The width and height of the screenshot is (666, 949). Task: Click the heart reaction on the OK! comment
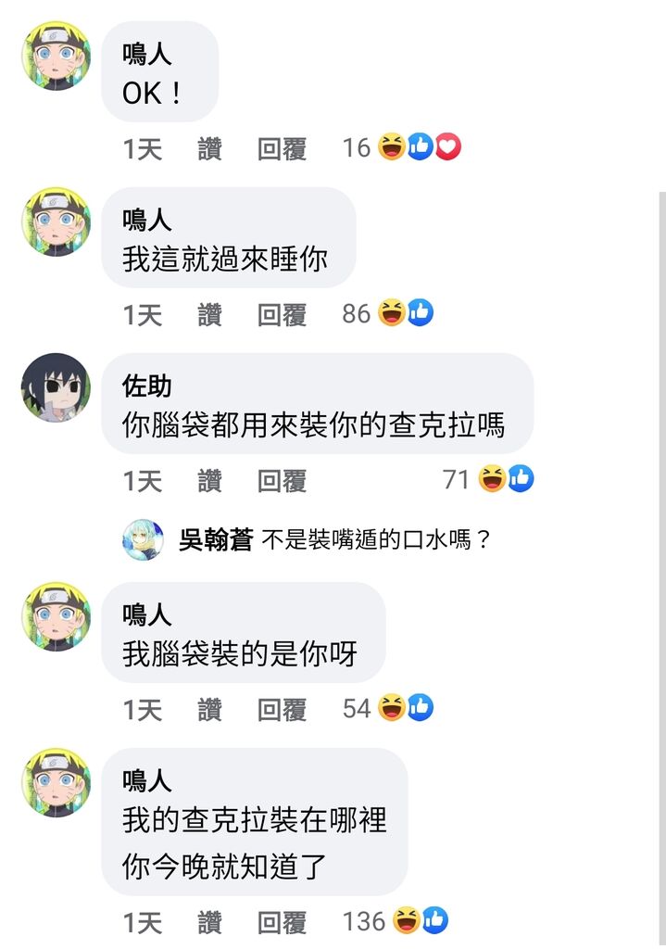pyautogui.click(x=448, y=147)
